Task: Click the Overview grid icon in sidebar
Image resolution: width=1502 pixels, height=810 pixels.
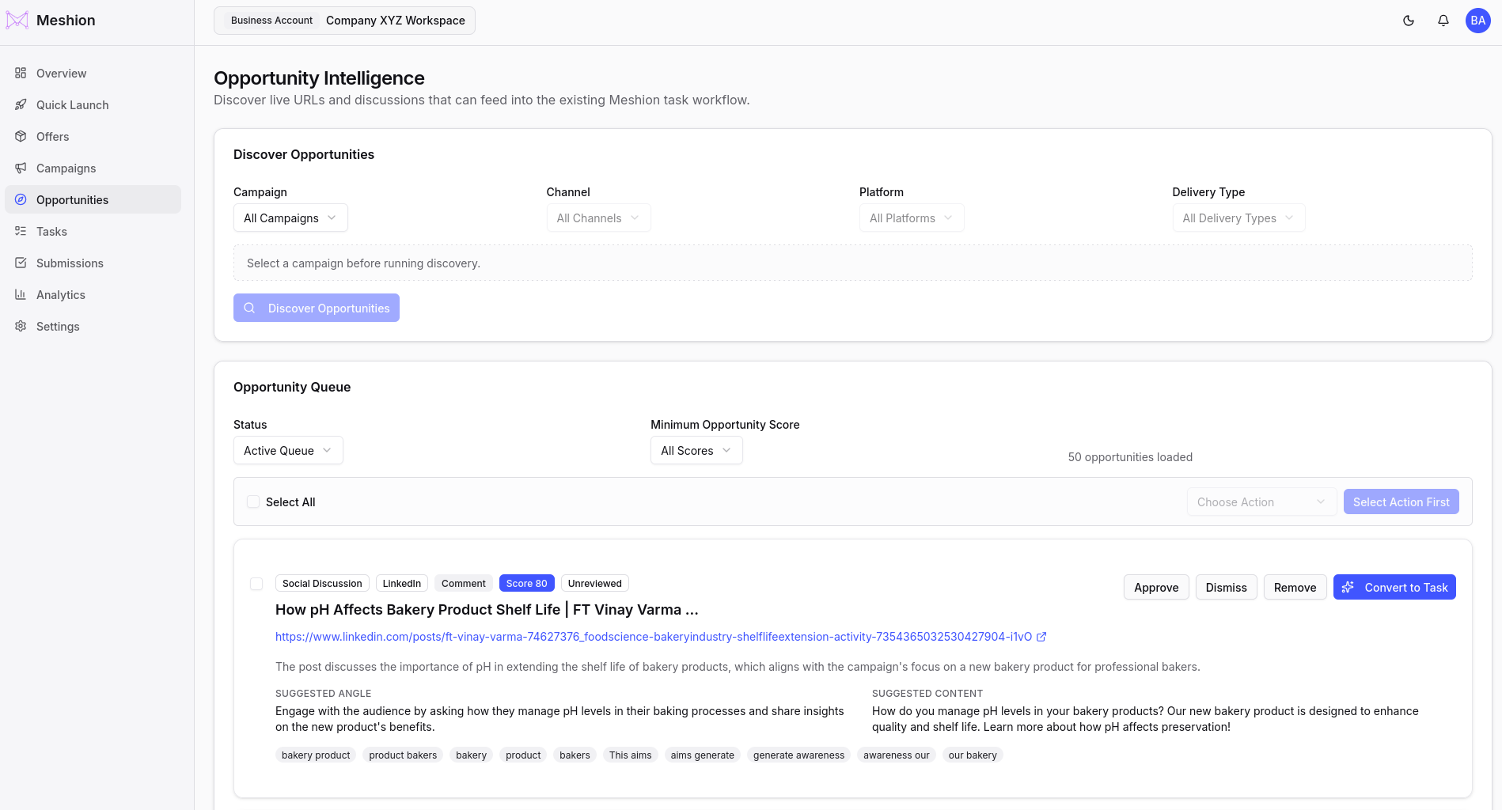Action: coord(21,73)
